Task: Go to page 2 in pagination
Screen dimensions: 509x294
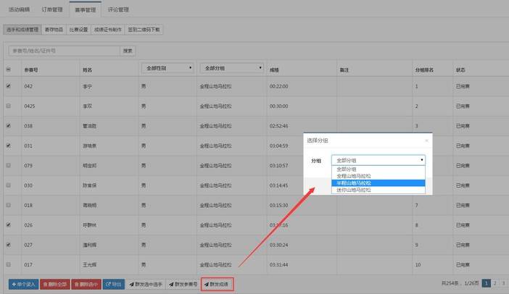Action: pyautogui.click(x=494, y=284)
